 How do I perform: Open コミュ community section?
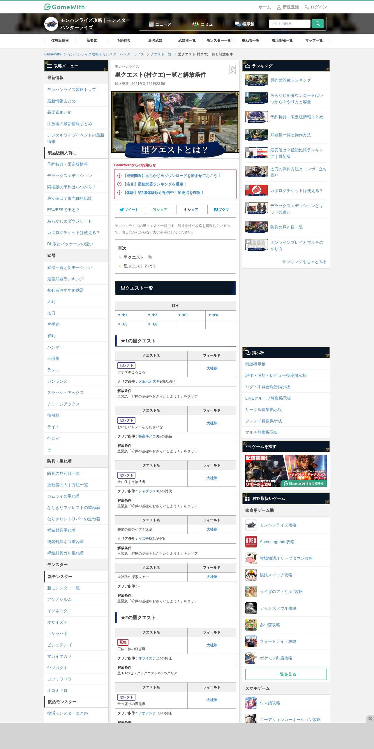click(x=202, y=24)
